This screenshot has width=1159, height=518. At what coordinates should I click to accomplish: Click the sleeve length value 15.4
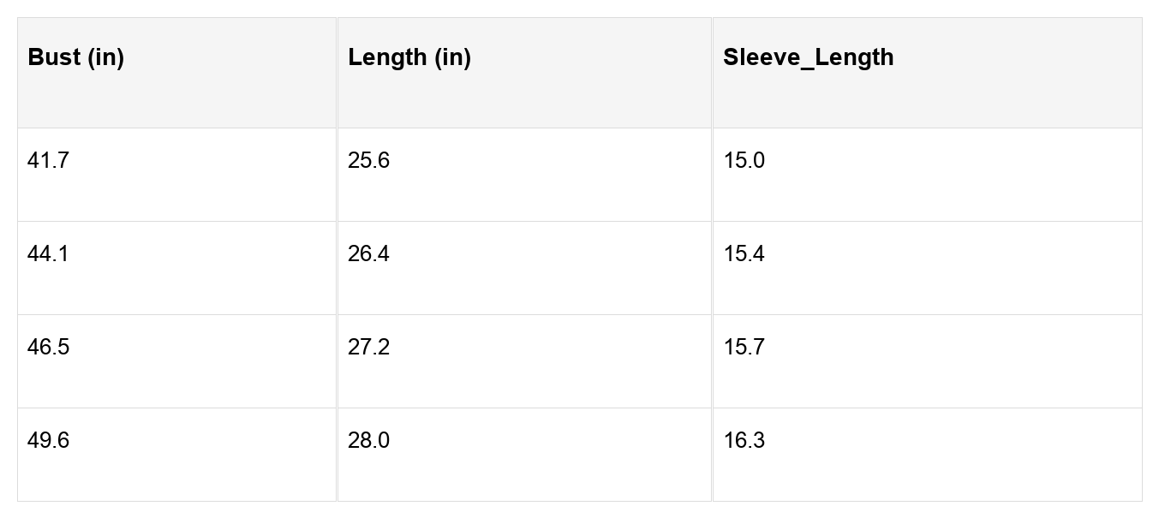pyautogui.click(x=744, y=254)
